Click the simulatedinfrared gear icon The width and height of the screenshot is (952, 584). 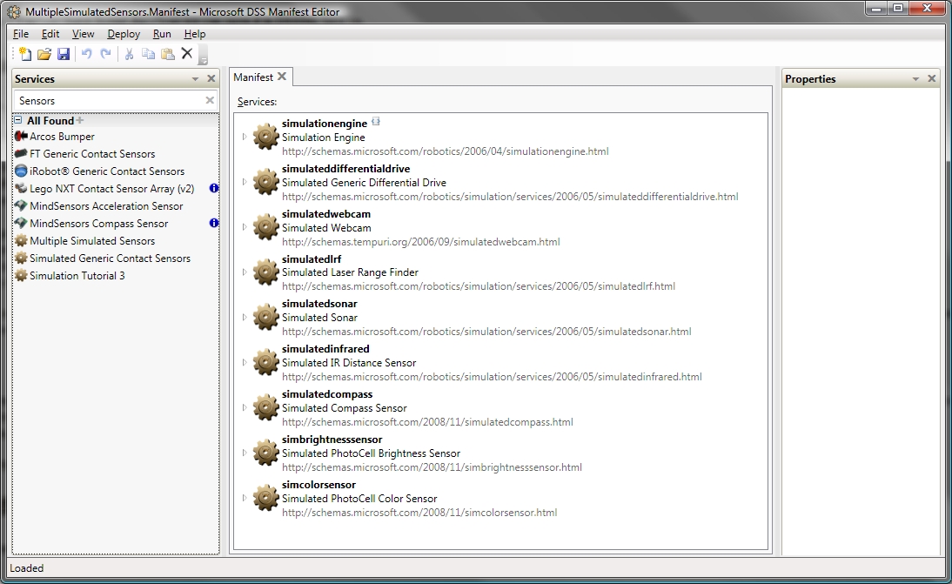click(x=265, y=362)
